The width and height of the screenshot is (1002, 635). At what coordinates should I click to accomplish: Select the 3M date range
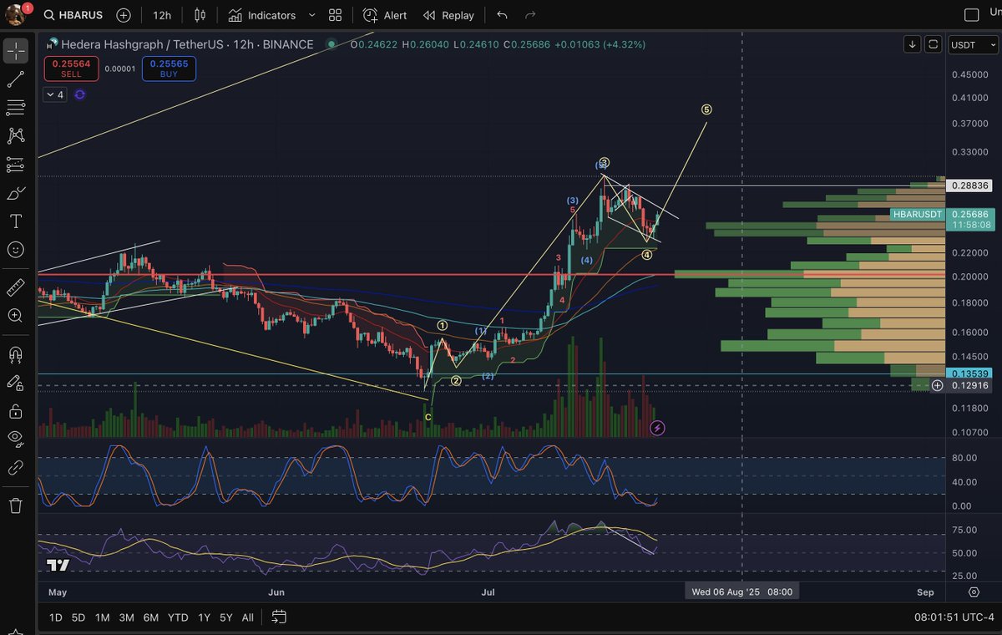pos(126,617)
